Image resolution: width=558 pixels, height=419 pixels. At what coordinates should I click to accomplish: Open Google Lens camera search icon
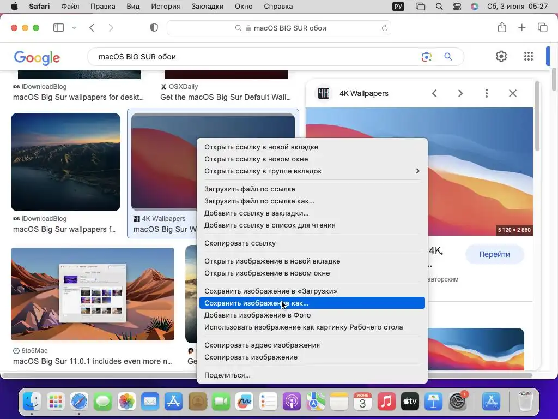pyautogui.click(x=426, y=57)
